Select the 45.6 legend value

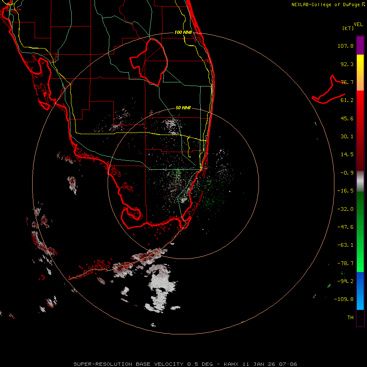(x=347, y=118)
